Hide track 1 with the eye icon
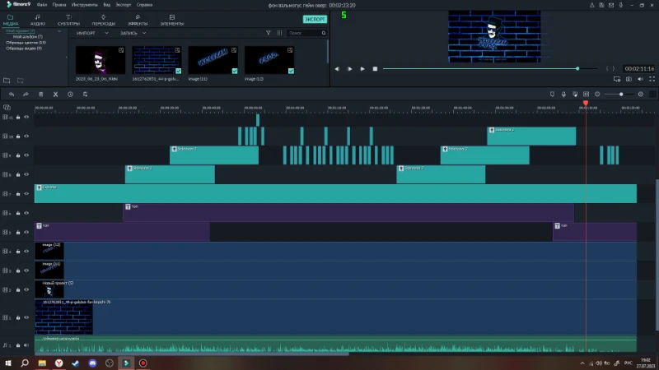 click(x=26, y=317)
